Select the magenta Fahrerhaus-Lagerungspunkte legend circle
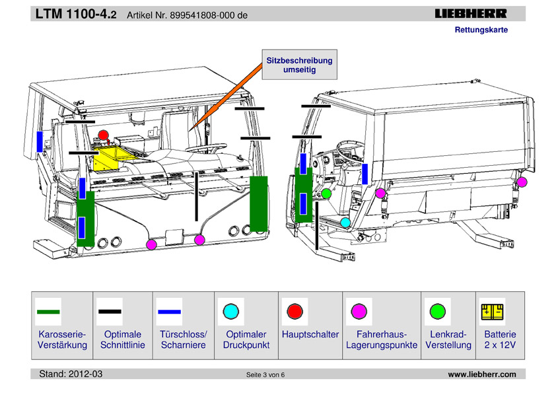The image size is (556, 393). tap(359, 311)
